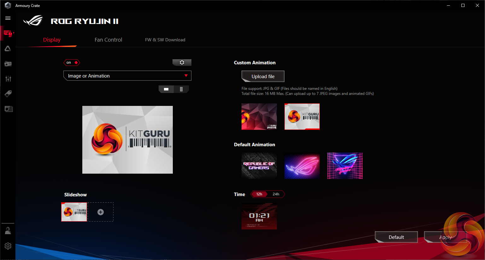Turn off the display using the on switch
The width and height of the screenshot is (485, 260).
72,62
